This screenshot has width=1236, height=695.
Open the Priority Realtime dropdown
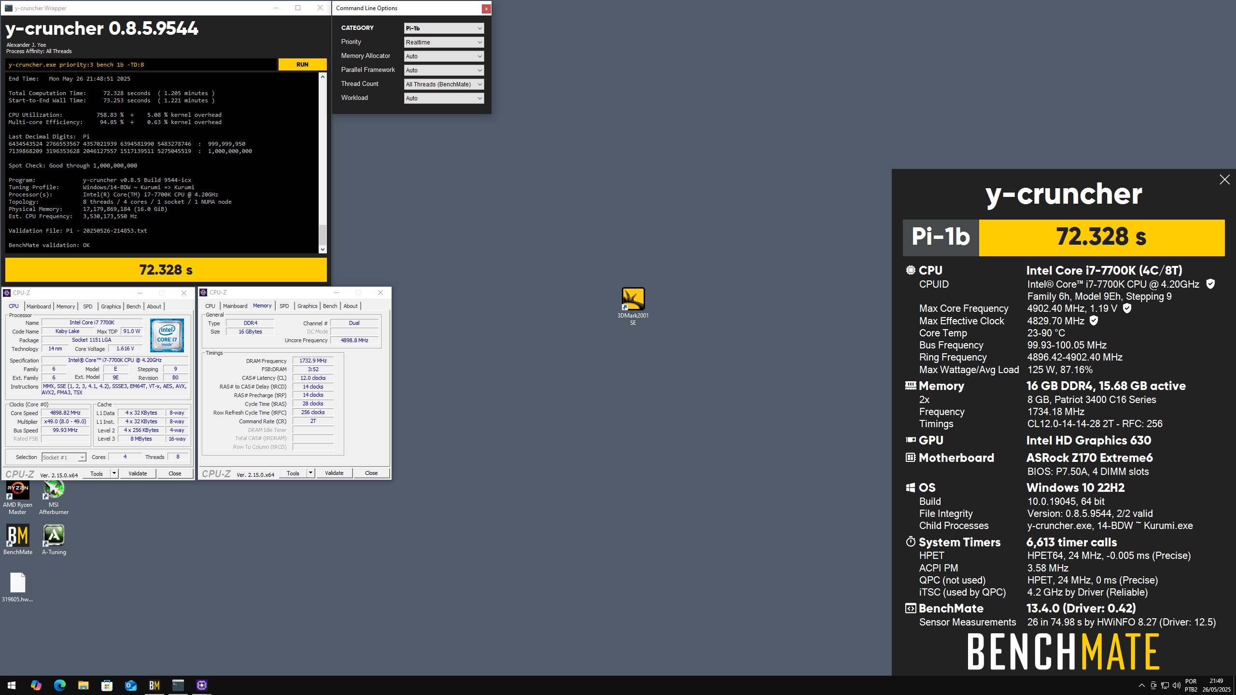click(x=444, y=42)
